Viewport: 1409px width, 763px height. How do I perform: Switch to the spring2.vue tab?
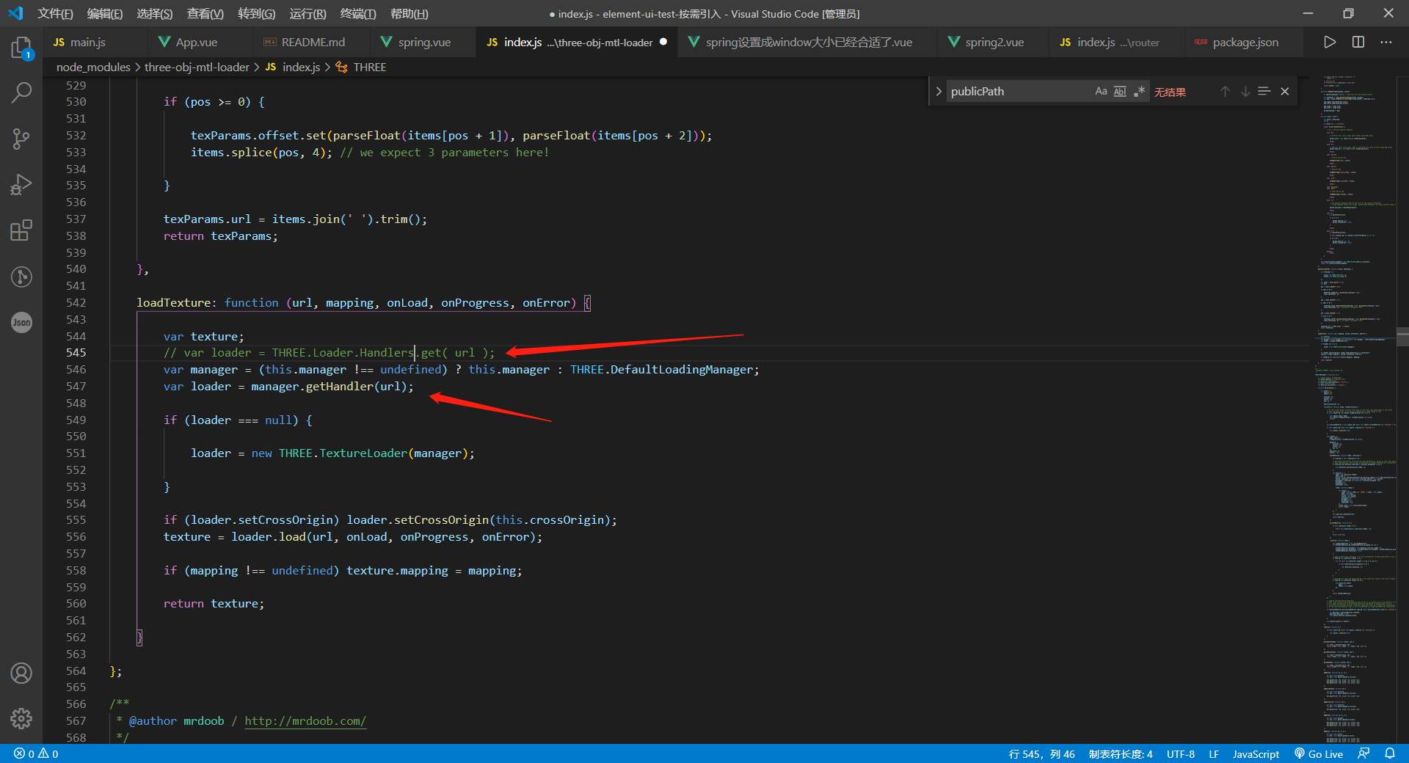tap(993, 43)
